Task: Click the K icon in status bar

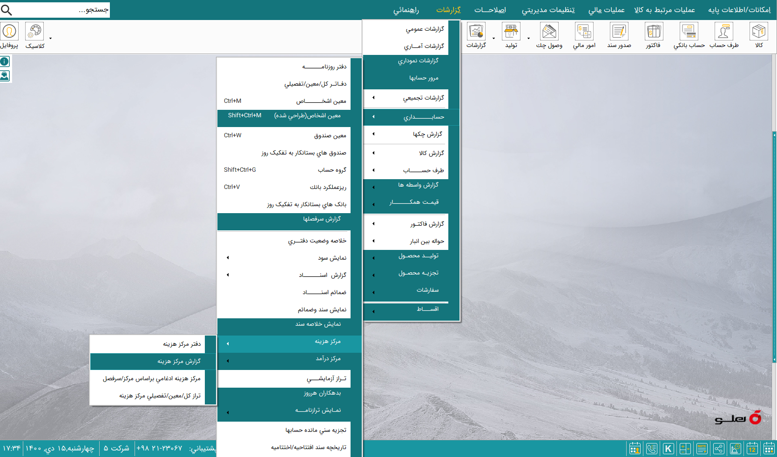Action: [669, 449]
